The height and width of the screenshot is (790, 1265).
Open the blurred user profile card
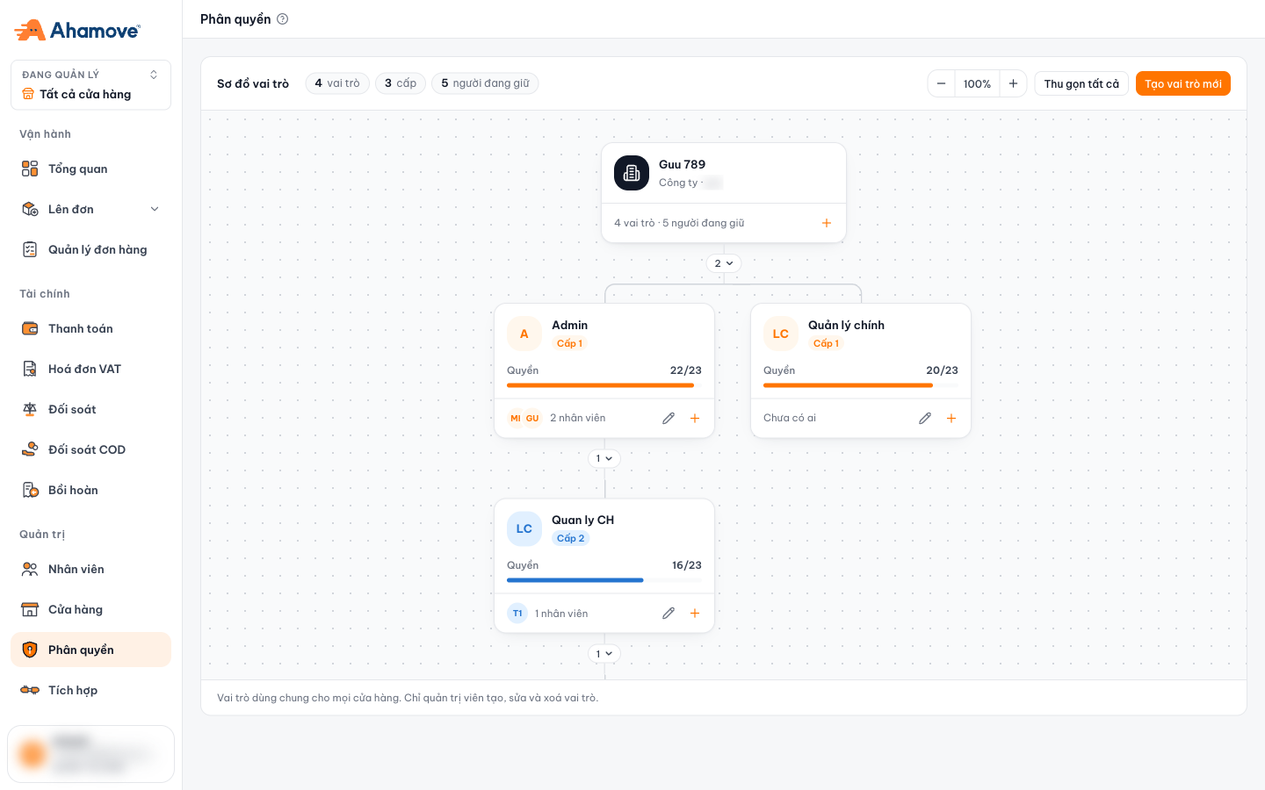[90, 754]
